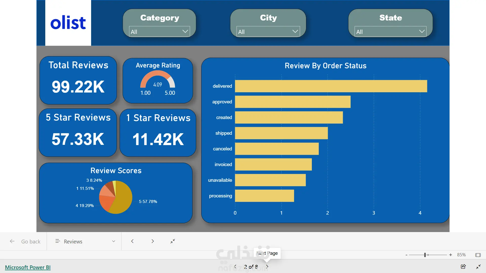Click the 99.22K Total Reviews value
The height and width of the screenshot is (273, 486).
point(78,87)
